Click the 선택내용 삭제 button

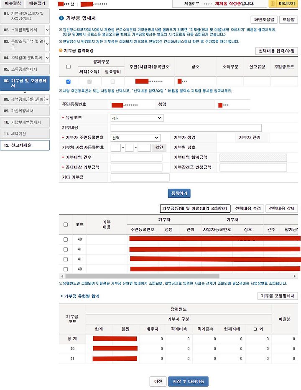tap(282, 209)
